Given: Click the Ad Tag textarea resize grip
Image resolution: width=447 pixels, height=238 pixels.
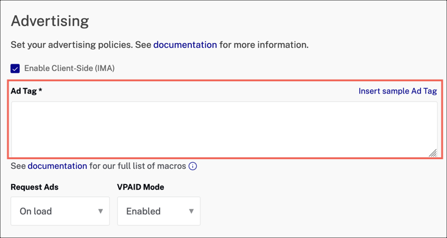Looking at the screenshot, I should click(432, 152).
